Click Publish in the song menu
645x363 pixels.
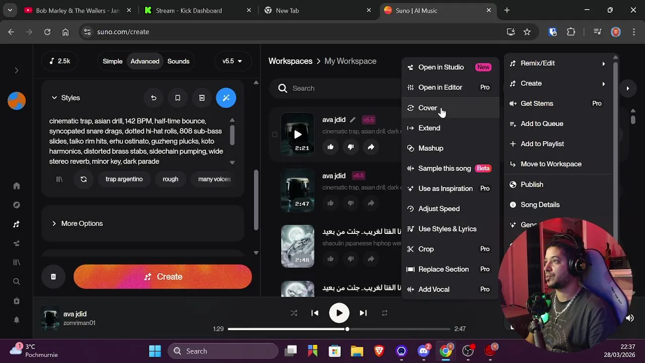coord(557,185)
